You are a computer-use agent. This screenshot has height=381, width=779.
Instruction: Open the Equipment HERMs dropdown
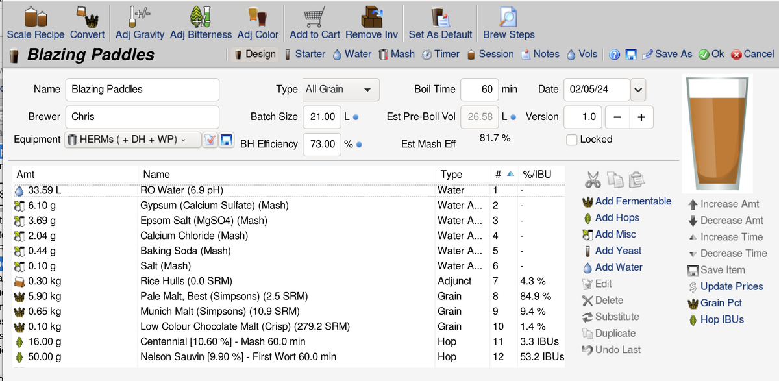click(133, 140)
